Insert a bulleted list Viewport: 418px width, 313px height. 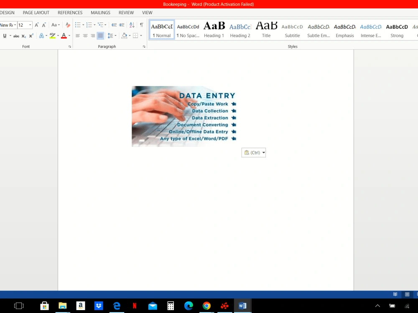78,25
